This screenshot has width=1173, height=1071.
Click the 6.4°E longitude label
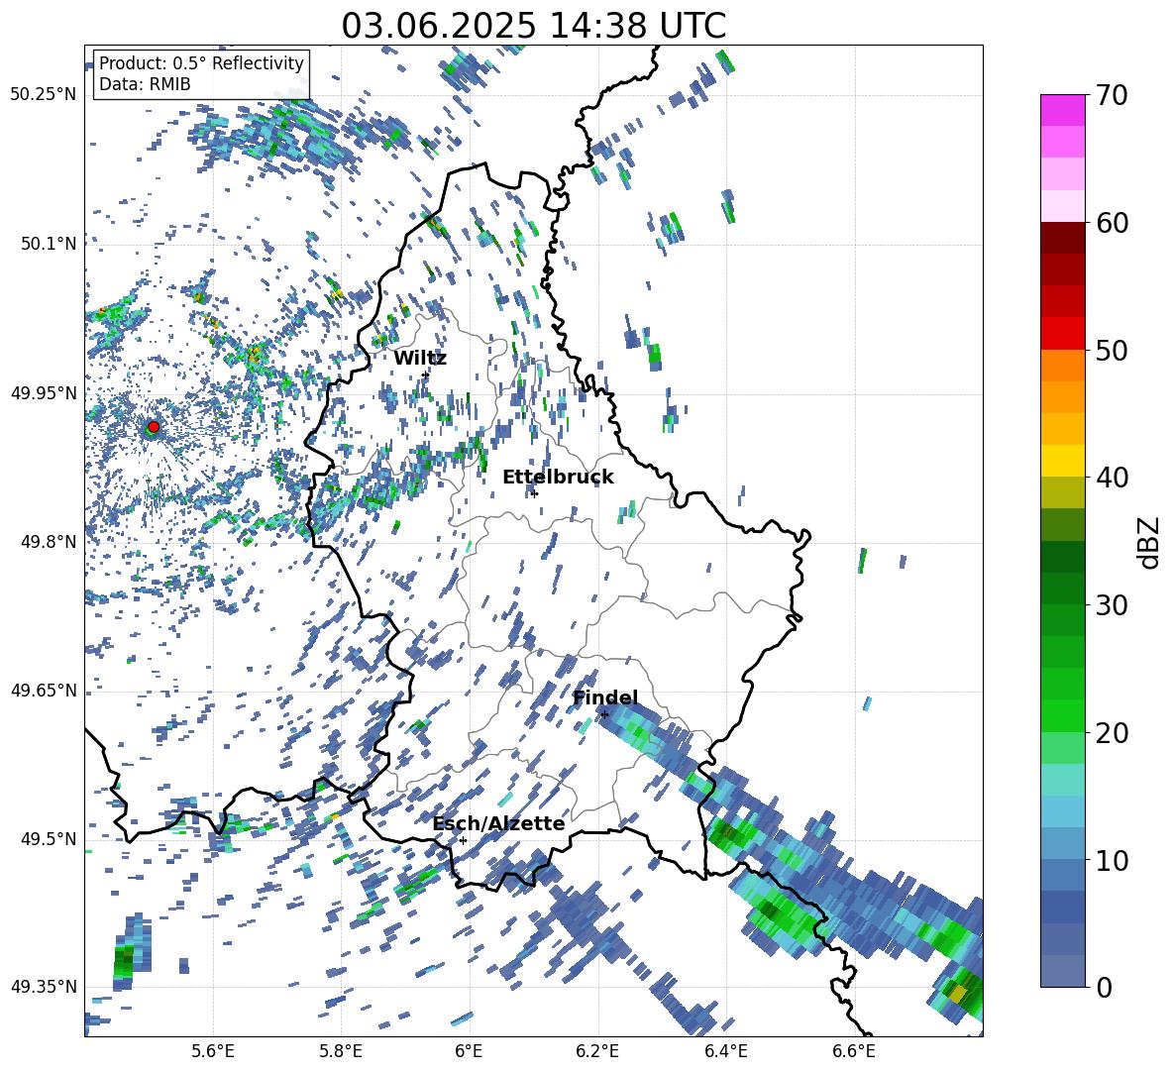point(725,1052)
